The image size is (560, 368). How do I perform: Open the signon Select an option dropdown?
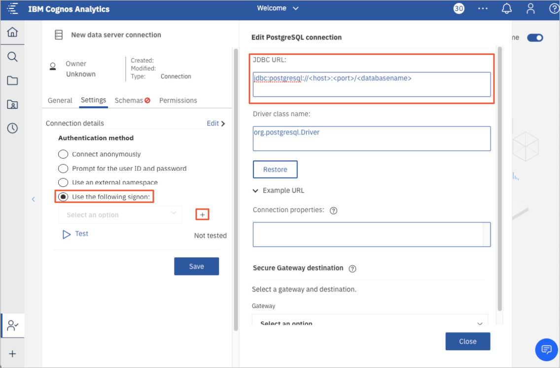tap(120, 215)
